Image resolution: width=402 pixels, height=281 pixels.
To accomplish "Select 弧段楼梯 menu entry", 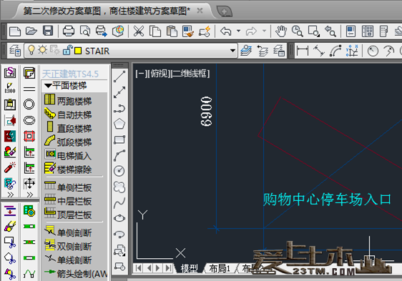I will (68, 142).
